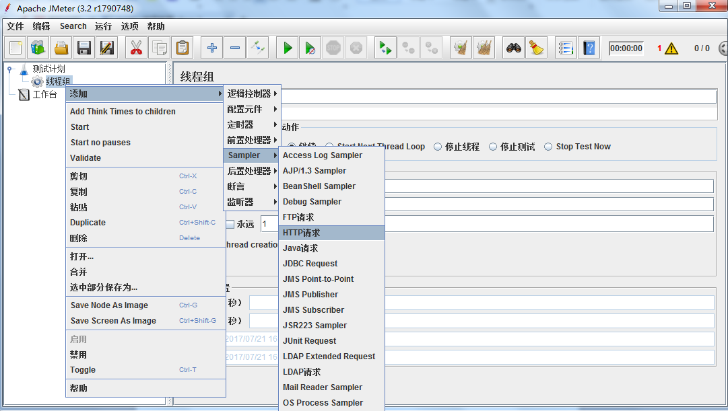Click the Toggle enable/disable icon
This screenshot has height=411, width=728.
click(x=258, y=48)
